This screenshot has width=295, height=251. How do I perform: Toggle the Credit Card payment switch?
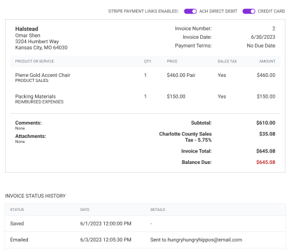249,11
